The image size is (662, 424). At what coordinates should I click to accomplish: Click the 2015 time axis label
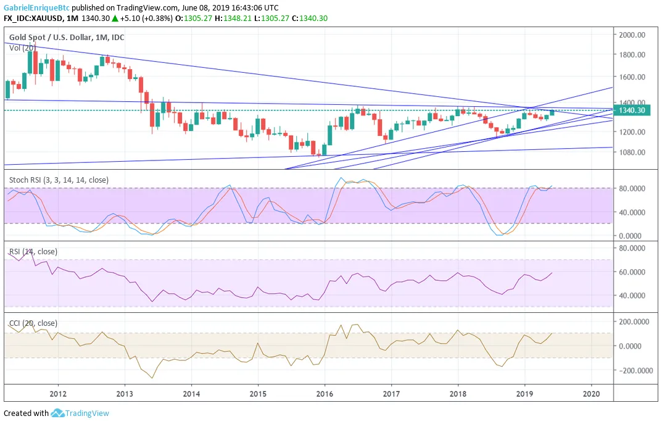pyautogui.click(x=258, y=394)
